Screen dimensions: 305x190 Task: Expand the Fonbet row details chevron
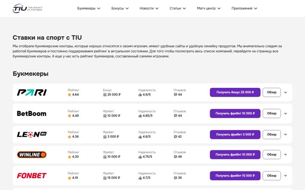286,176
